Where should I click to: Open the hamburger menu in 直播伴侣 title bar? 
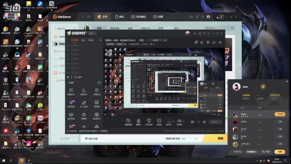(208, 34)
